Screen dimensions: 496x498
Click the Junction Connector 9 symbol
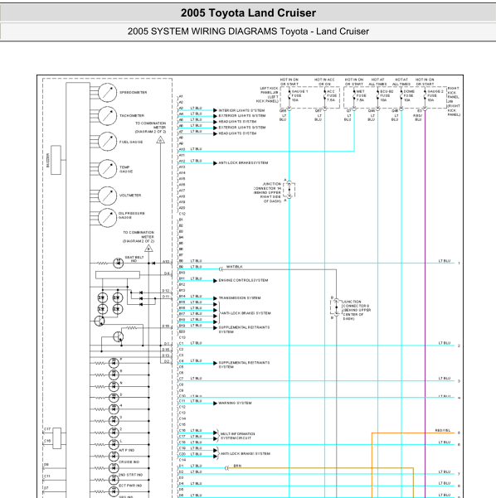336,307
